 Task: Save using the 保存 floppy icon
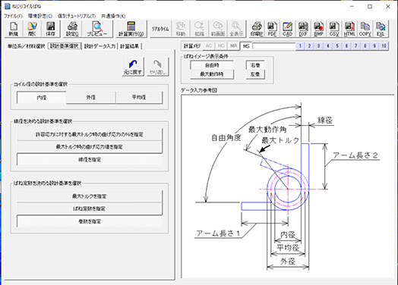[x=51, y=29]
